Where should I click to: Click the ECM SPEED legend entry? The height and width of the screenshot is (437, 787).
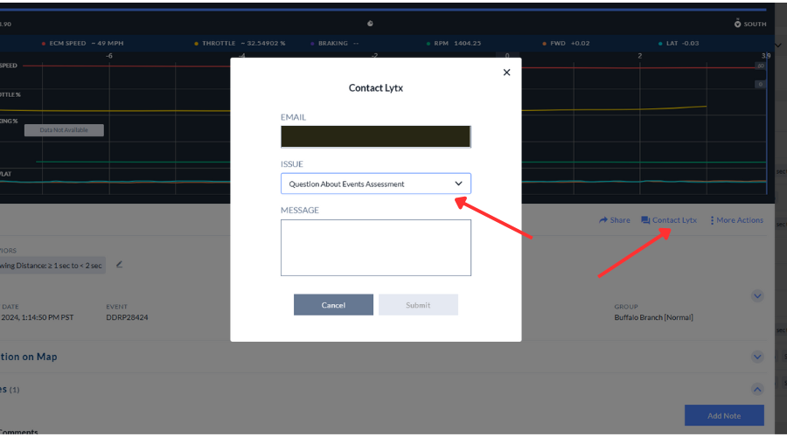tap(83, 43)
